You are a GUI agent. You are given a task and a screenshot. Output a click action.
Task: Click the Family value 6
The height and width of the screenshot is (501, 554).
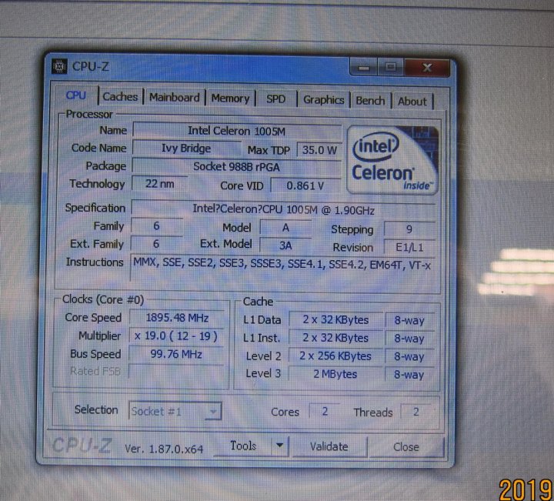pyautogui.click(x=156, y=226)
